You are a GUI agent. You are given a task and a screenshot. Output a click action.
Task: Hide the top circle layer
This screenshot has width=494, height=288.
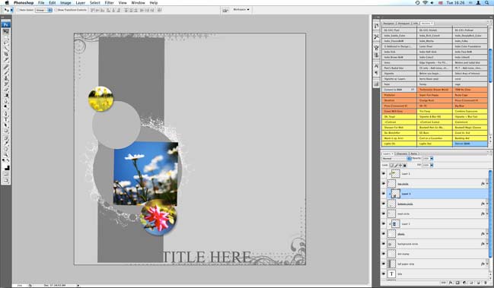[384, 184]
